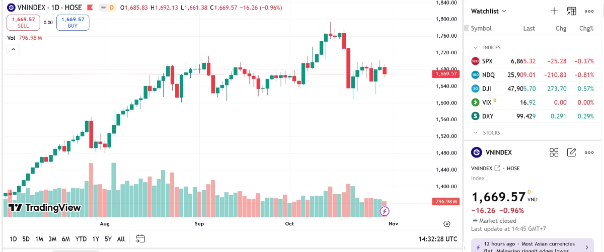Click the purple lightning event marker

(x=385, y=211)
